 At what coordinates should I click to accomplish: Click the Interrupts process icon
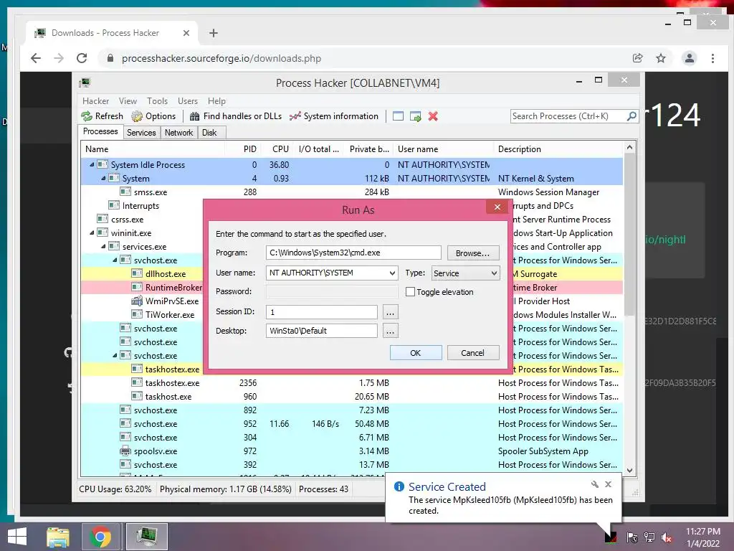coord(114,205)
